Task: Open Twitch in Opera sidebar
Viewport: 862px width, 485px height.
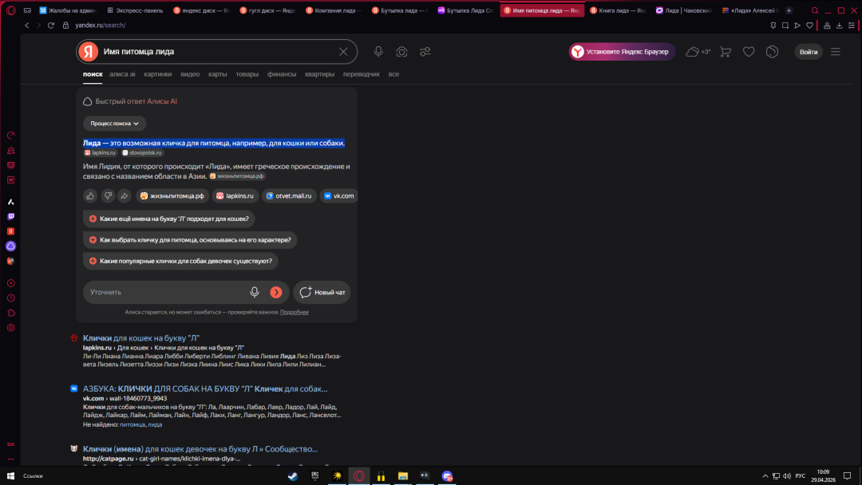Action: pyautogui.click(x=11, y=217)
